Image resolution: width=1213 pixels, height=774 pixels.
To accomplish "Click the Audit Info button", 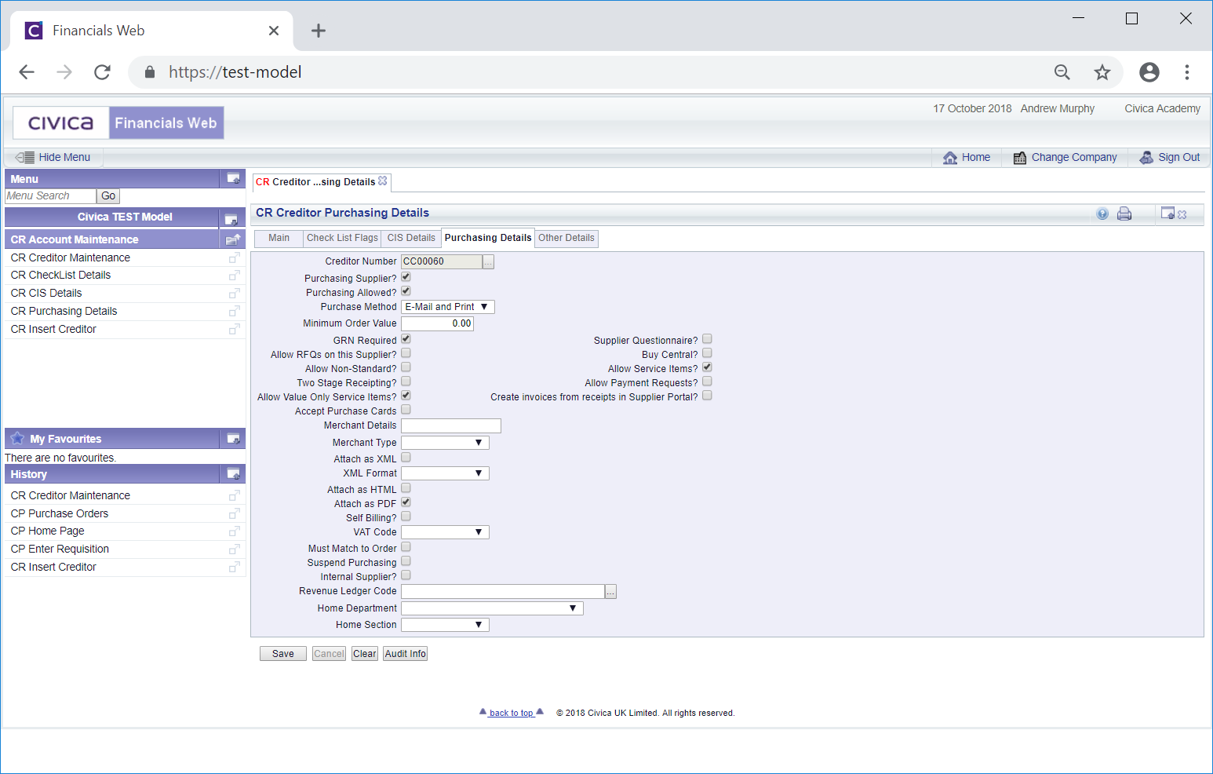I will 406,654.
